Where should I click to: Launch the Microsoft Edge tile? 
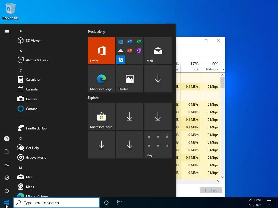pyautogui.click(x=102, y=79)
